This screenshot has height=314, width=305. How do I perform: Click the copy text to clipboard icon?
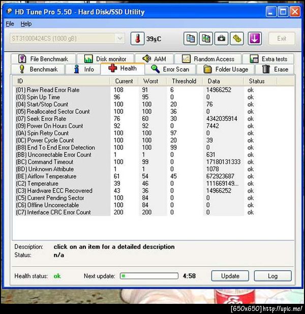(x=191, y=39)
